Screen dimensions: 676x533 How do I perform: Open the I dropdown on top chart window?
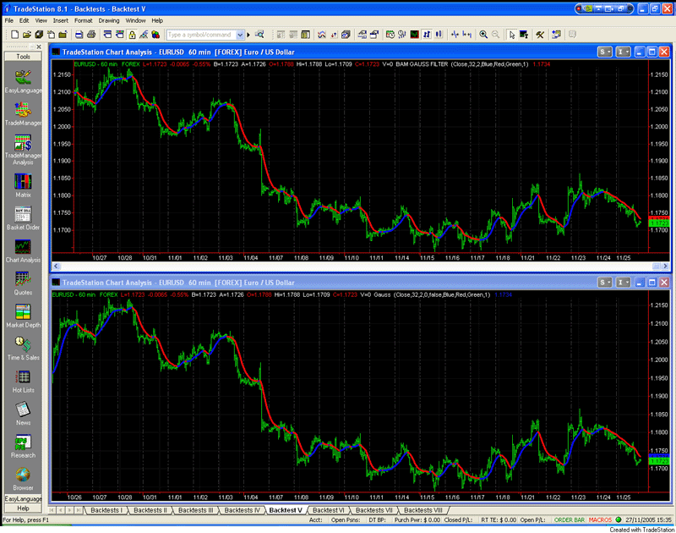(623, 52)
